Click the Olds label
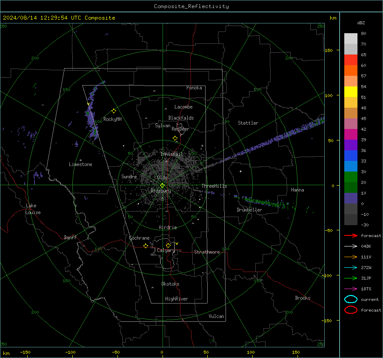383x358 pixels. point(162,178)
